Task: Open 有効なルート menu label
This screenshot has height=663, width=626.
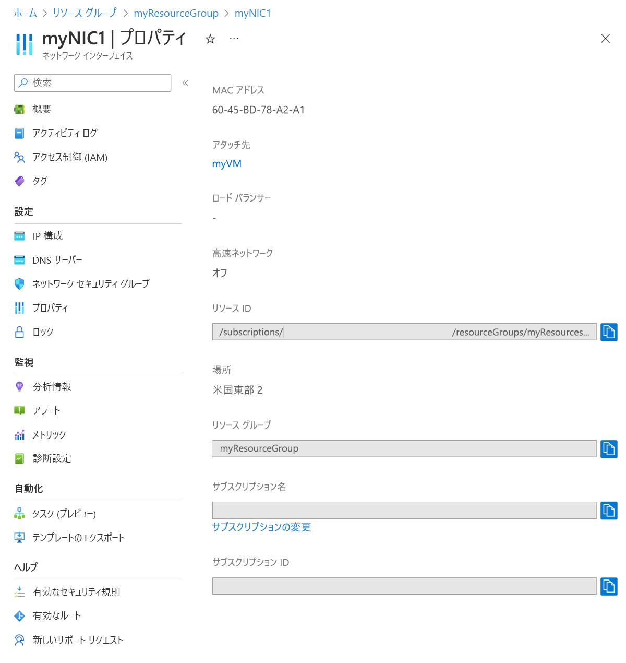Action: (x=57, y=616)
